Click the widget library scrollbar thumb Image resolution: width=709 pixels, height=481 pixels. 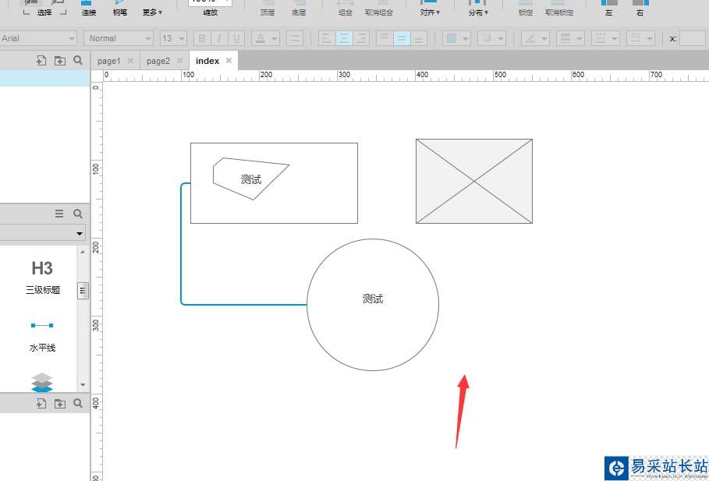(x=83, y=291)
